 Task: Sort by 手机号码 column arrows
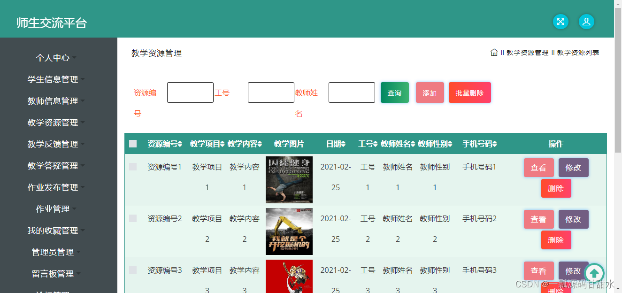click(495, 144)
